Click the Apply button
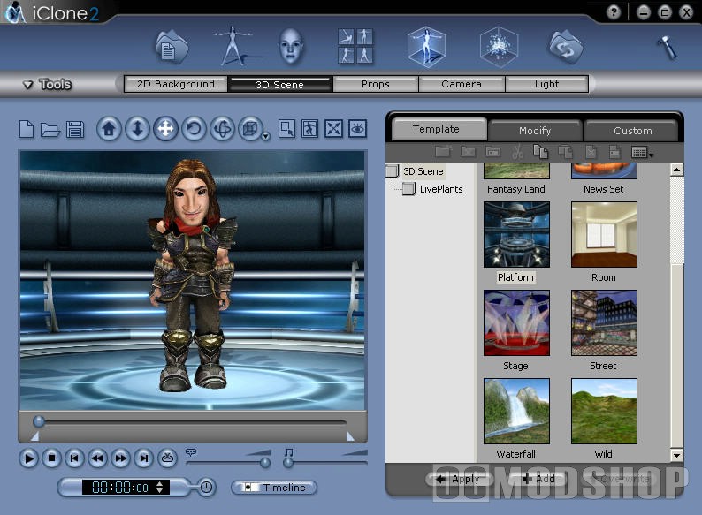702x515 pixels. pyautogui.click(x=459, y=479)
